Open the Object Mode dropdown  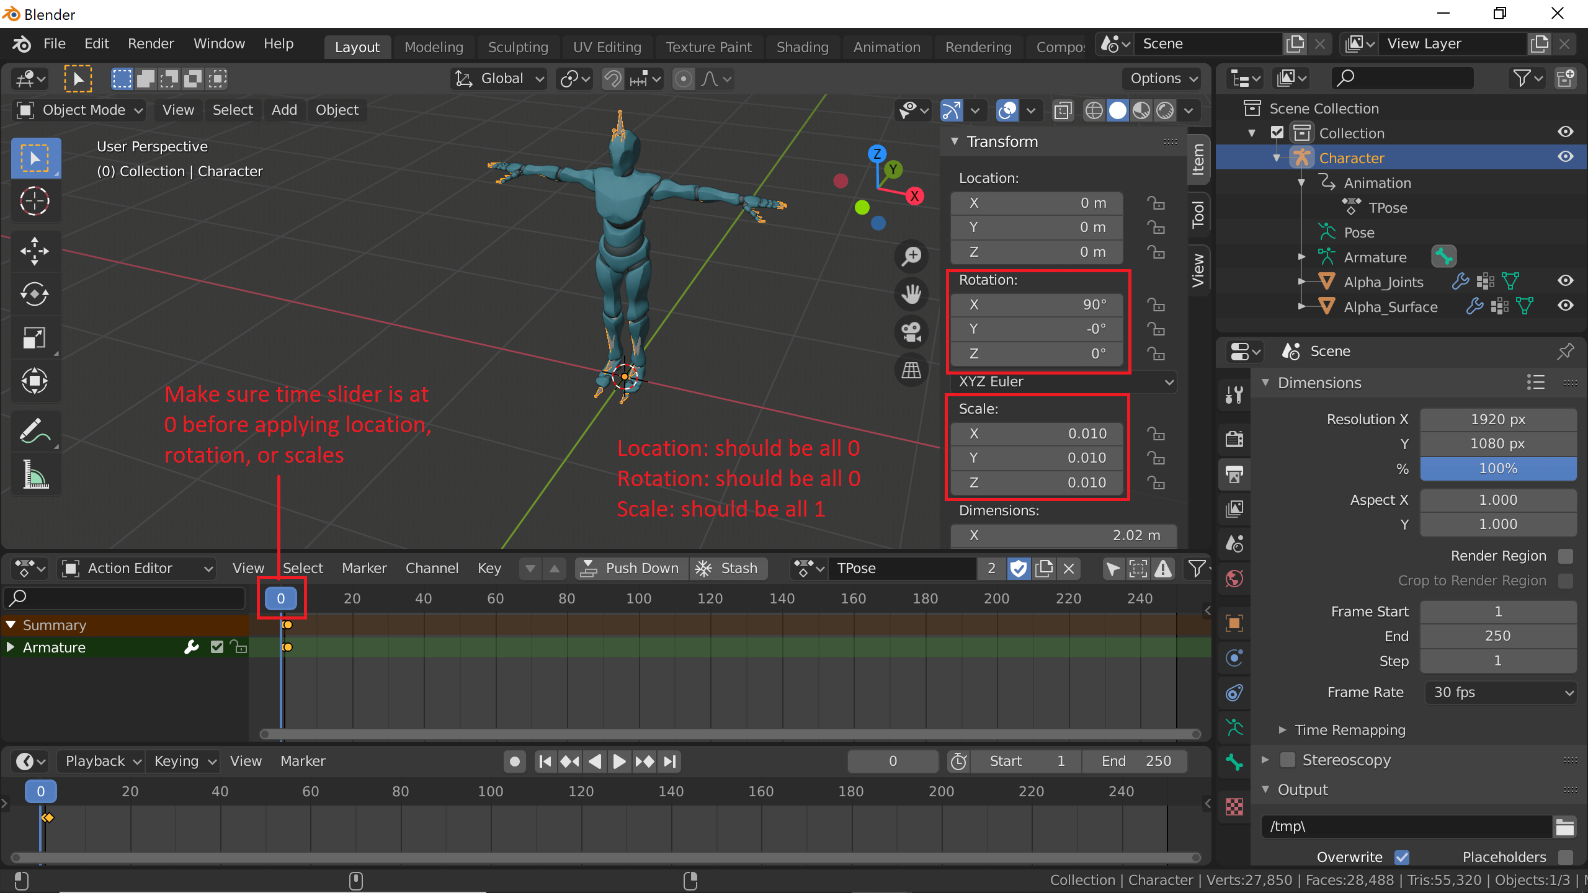tap(79, 110)
